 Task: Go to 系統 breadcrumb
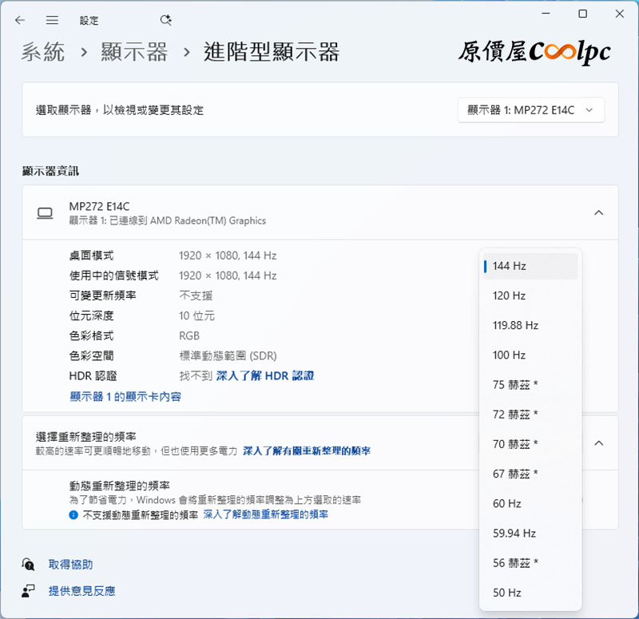43,53
